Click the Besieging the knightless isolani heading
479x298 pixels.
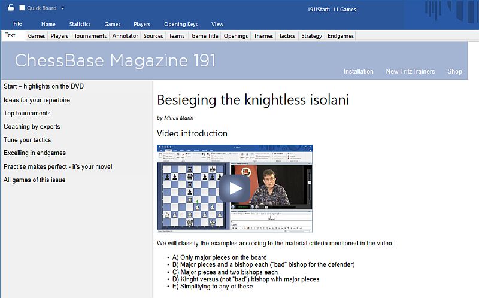tap(253, 100)
